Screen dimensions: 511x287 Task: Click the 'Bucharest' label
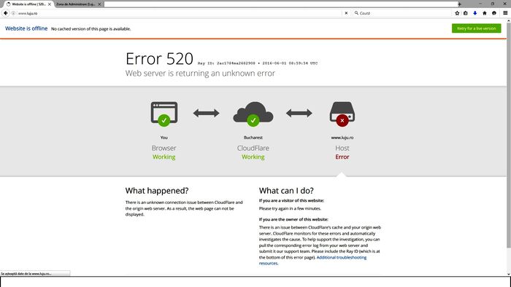pos(253,138)
